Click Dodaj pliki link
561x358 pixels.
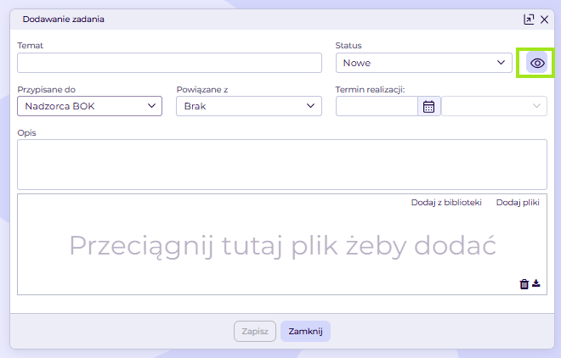coord(518,203)
